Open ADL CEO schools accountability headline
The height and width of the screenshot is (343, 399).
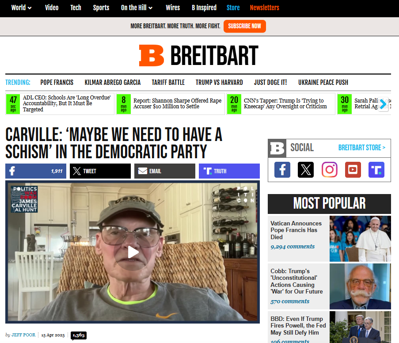coord(67,103)
